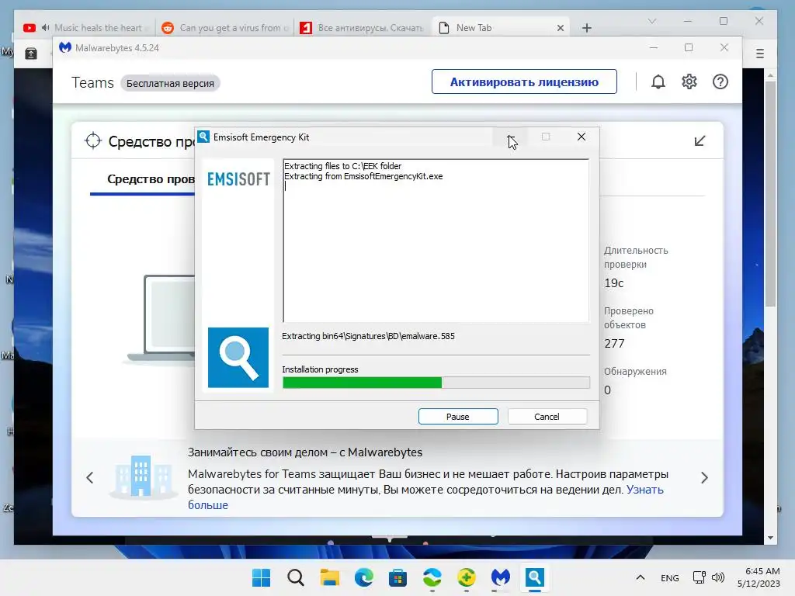Click the scan duration value 19с
Screen dimensions: 795x596
tap(613, 283)
